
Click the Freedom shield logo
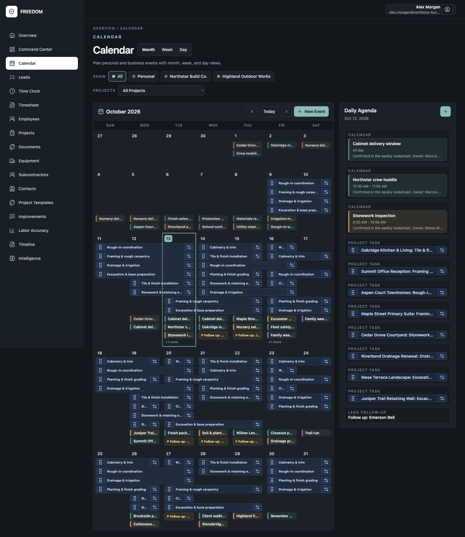(x=12, y=12)
